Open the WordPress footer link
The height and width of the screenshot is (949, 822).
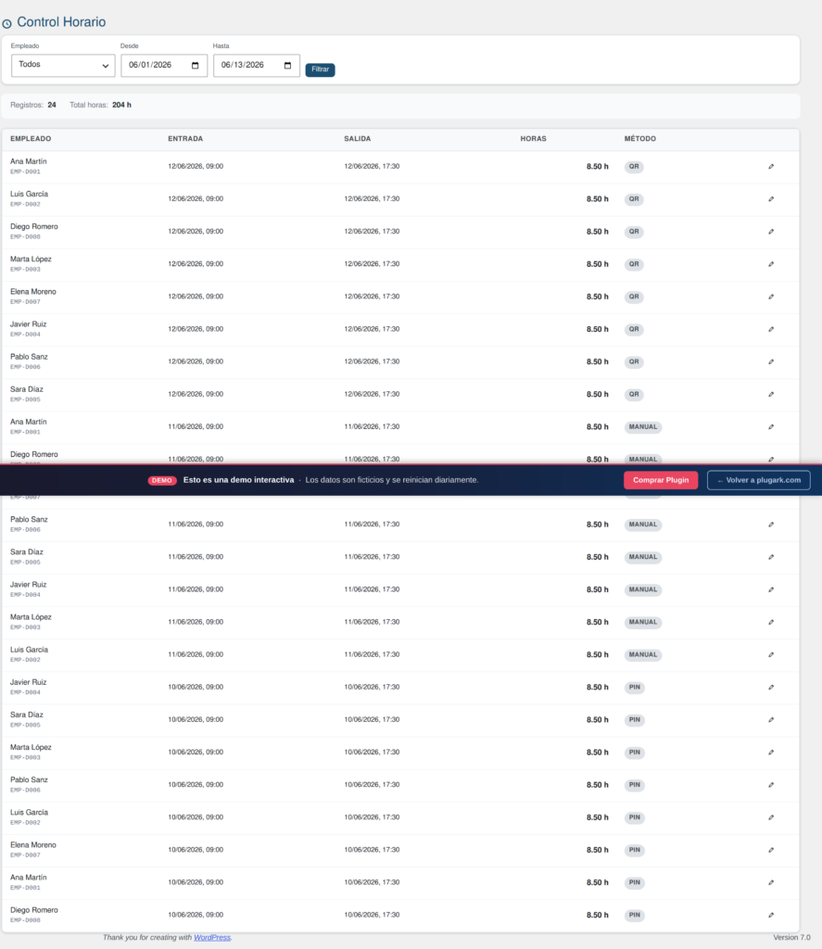click(x=212, y=938)
